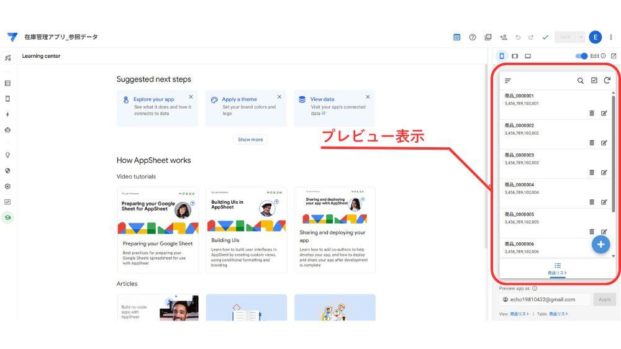Open the Apply a theme link
This screenshot has height=349, width=621.
[239, 99]
